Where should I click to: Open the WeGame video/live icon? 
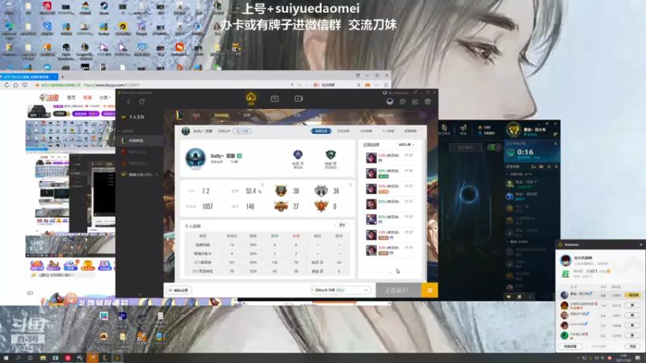click(299, 98)
